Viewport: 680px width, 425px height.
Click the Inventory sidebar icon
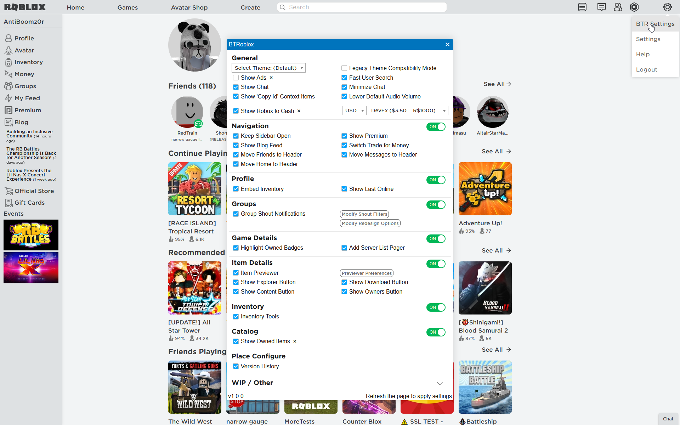(x=8, y=62)
